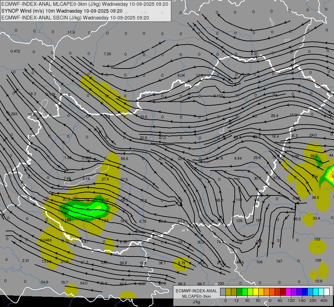Click the map value 56.6
The image size is (334, 307).
click(125, 159)
